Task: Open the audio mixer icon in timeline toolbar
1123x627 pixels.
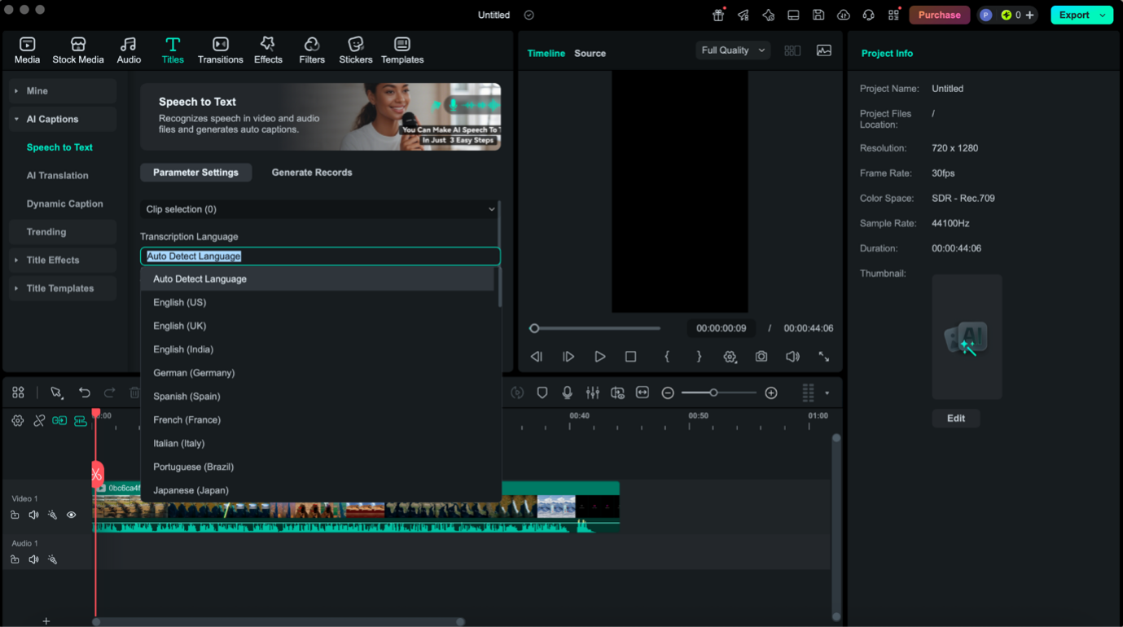Action: (x=592, y=392)
